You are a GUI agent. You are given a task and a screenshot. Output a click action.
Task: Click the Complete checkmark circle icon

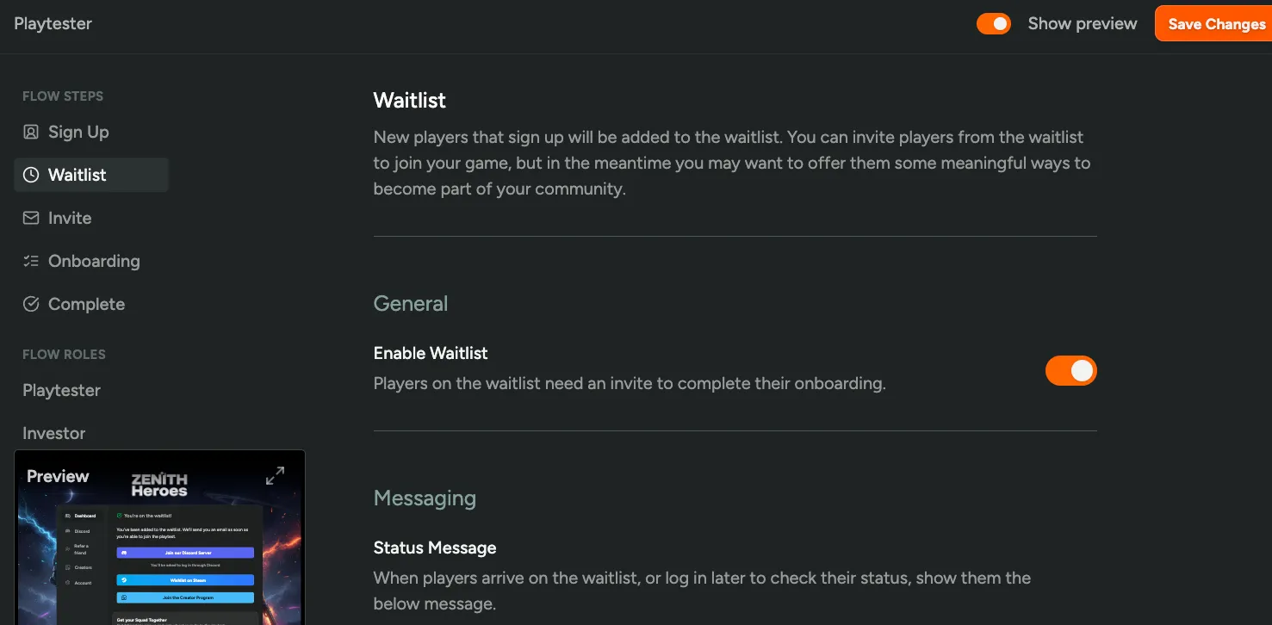31,304
